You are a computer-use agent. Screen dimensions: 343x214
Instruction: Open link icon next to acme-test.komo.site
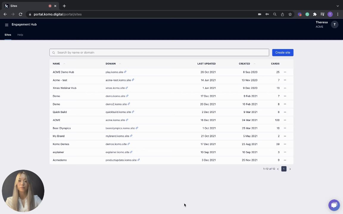coord(133,80)
